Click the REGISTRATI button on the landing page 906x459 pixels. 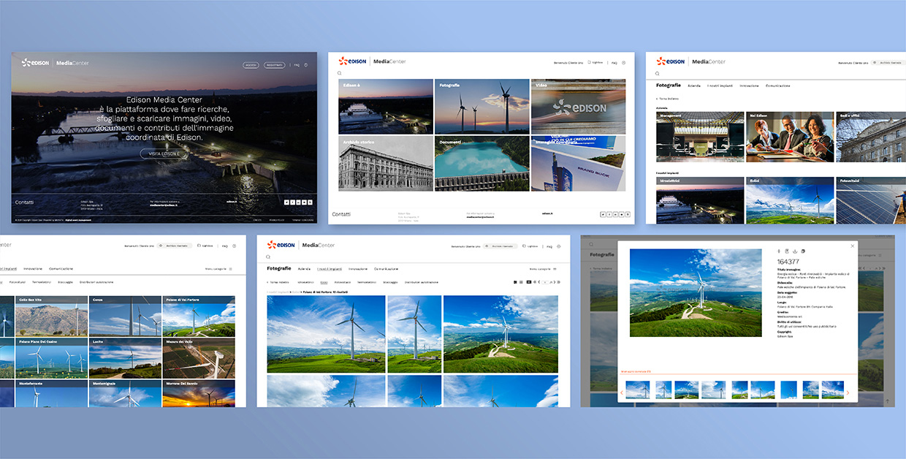click(x=274, y=64)
